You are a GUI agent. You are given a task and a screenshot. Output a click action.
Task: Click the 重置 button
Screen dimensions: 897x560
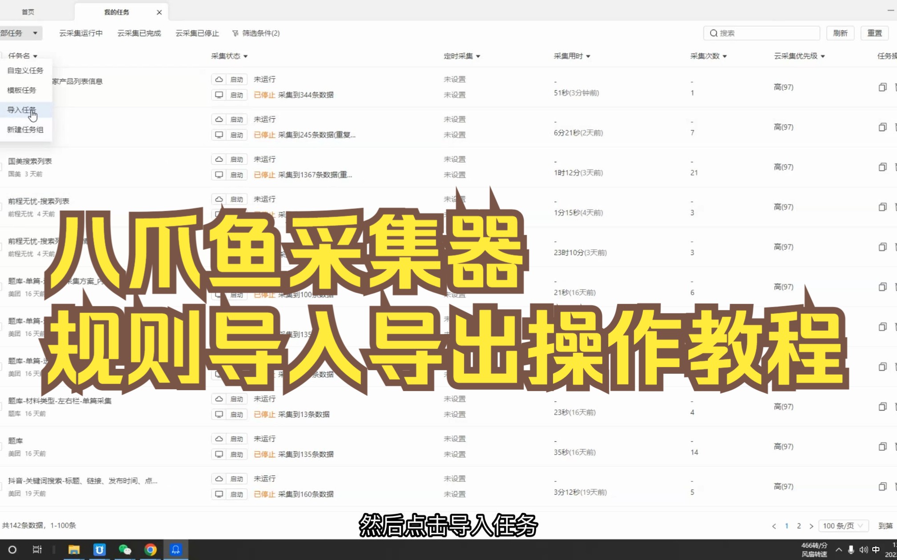(875, 33)
